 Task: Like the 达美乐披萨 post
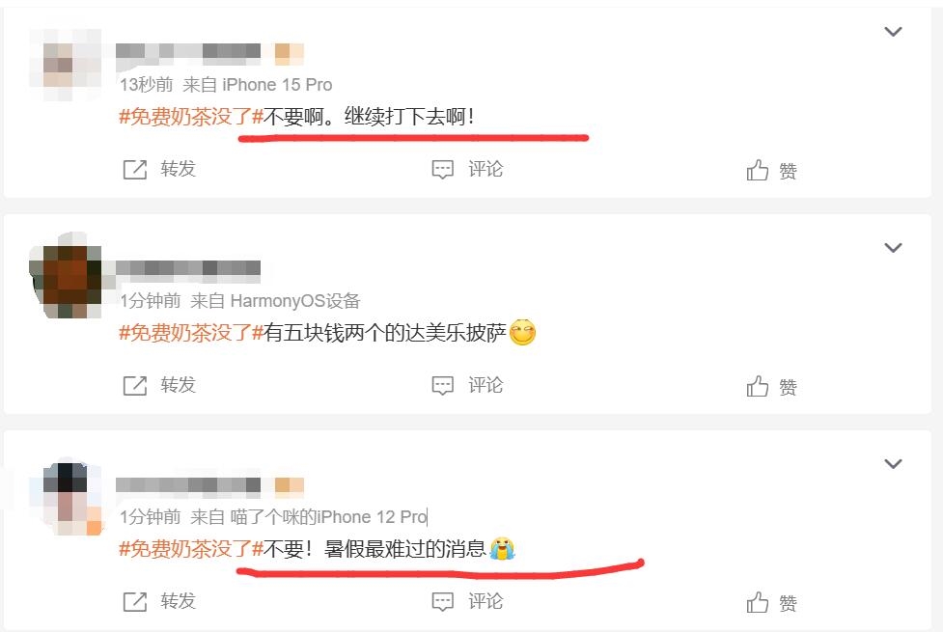pyautogui.click(x=771, y=387)
